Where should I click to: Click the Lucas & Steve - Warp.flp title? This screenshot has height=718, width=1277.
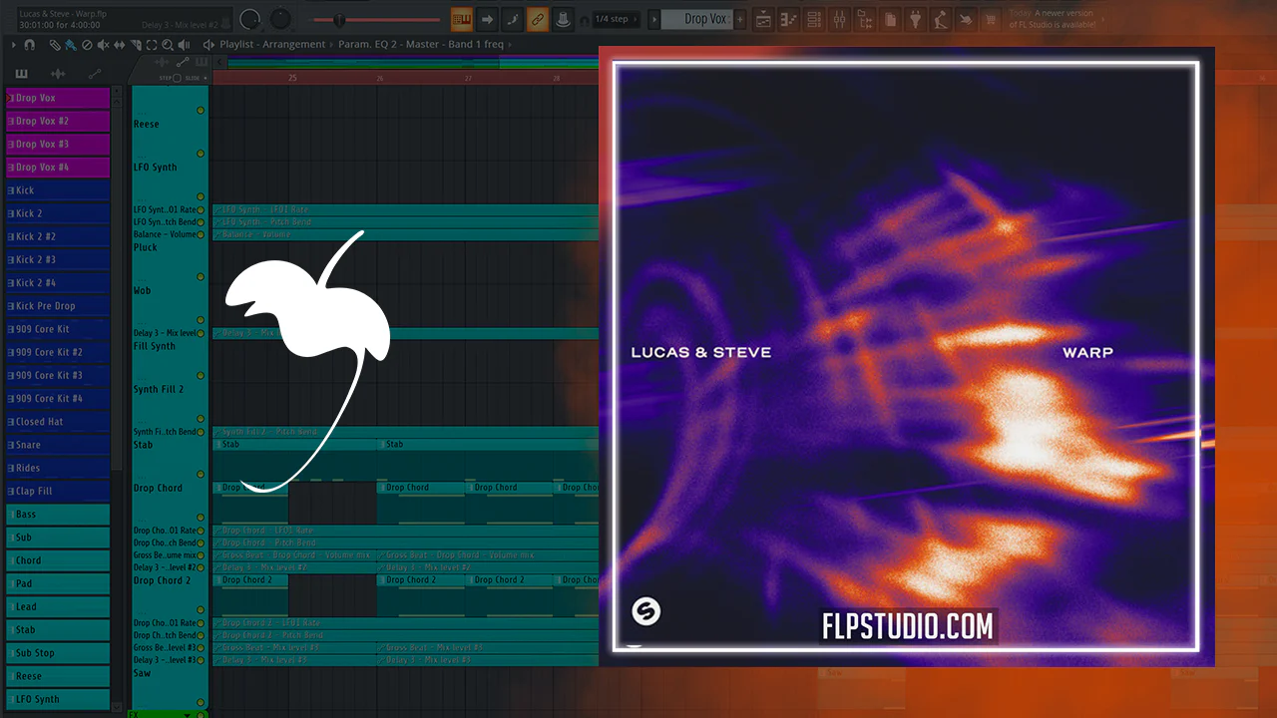(62, 14)
